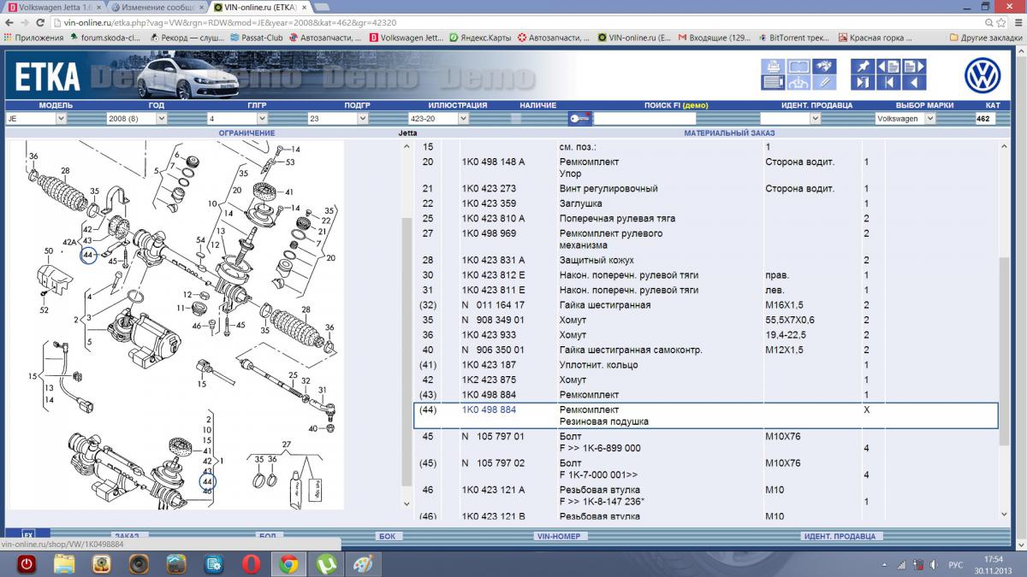The height and width of the screenshot is (577, 1027).
Task: Open the ГЛГР dropdown showing 4
Action: (x=238, y=119)
